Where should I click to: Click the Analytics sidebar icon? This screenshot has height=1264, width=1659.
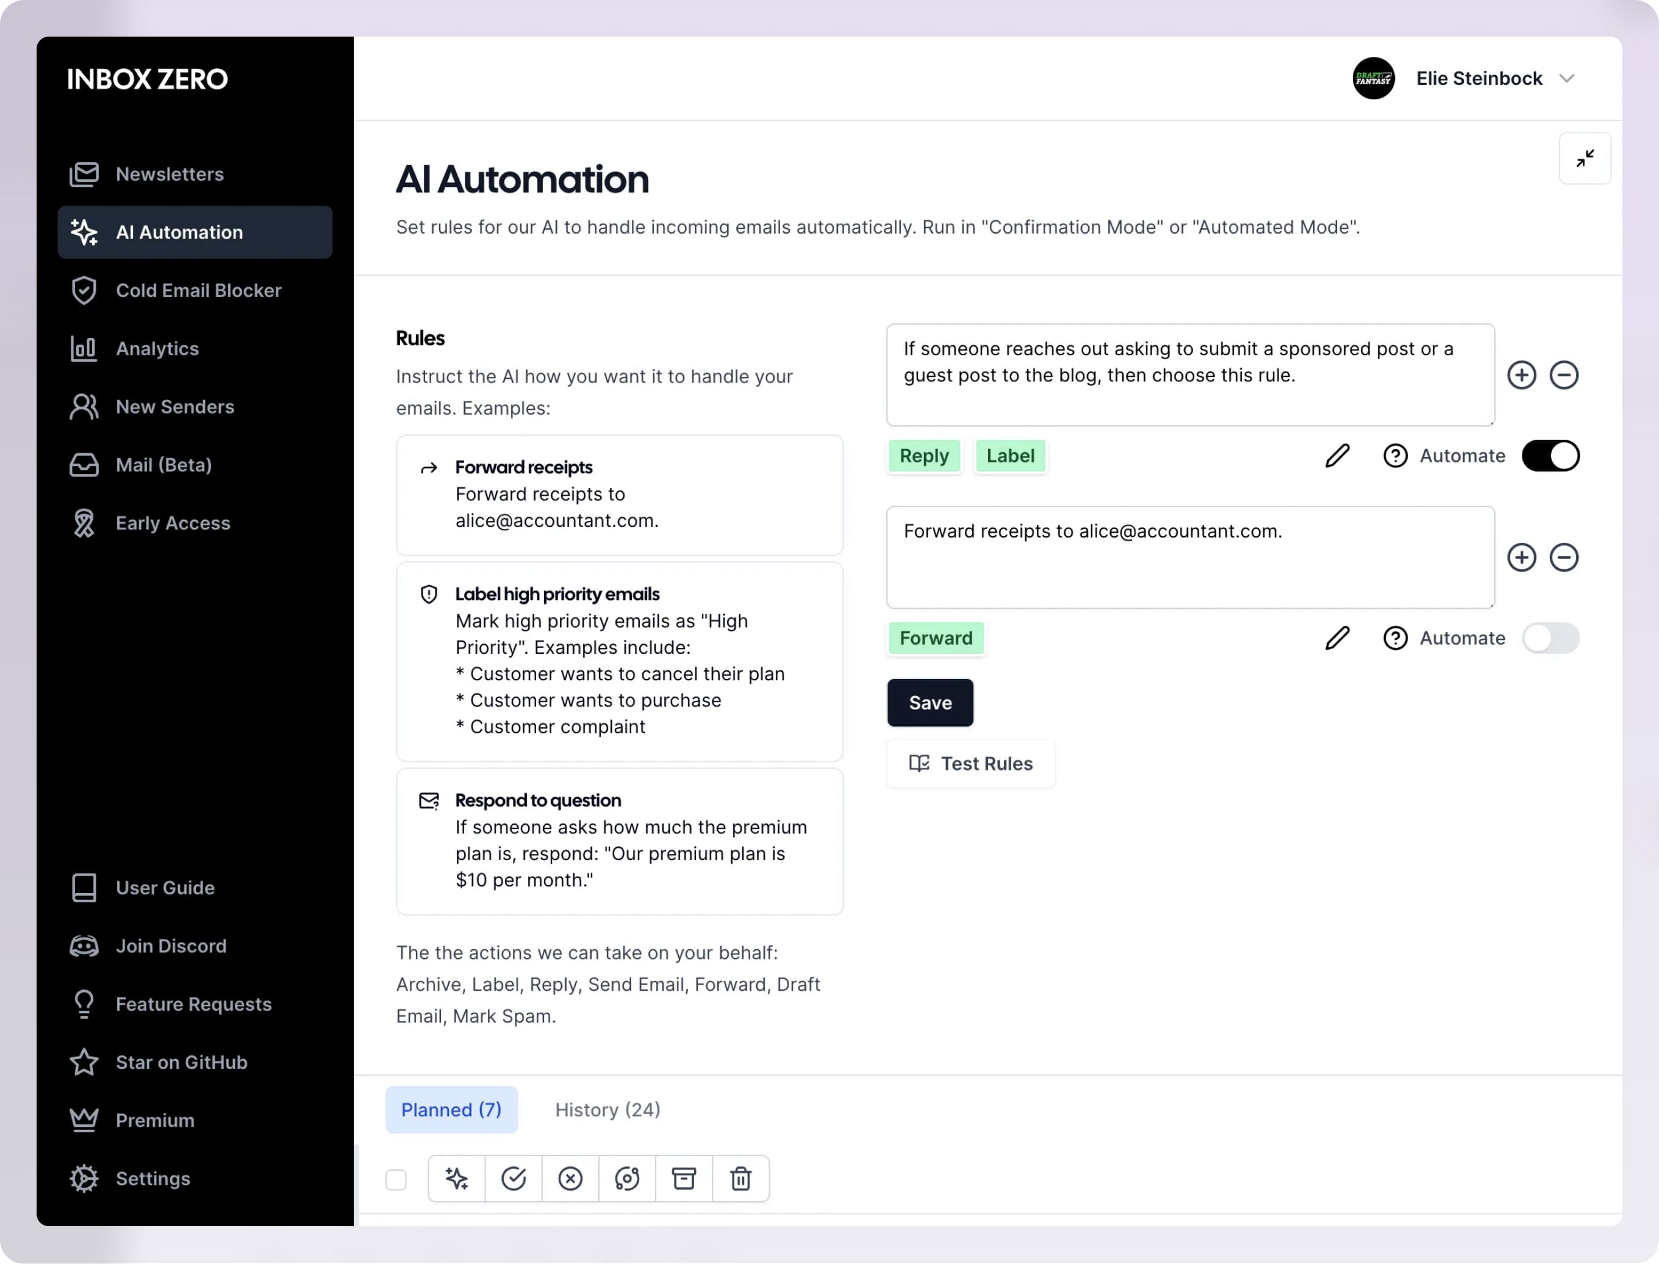[x=84, y=348]
